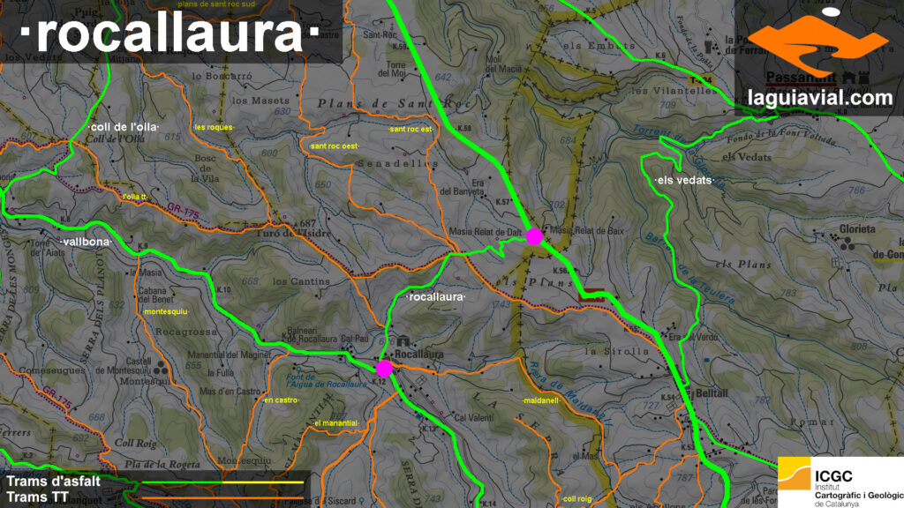Click the 'sant roc est' track label
The height and width of the screenshot is (508, 904).
tap(411, 130)
